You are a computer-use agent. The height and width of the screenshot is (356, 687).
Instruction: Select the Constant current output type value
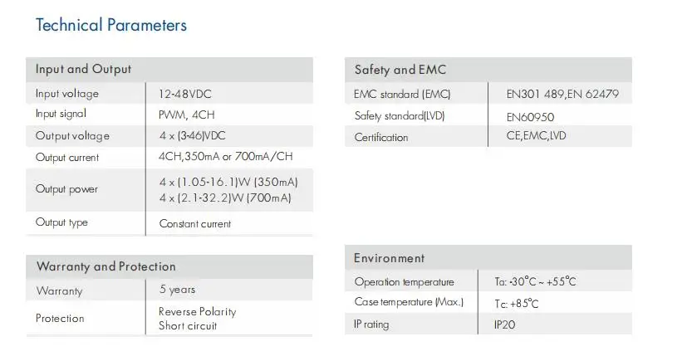[x=195, y=224]
